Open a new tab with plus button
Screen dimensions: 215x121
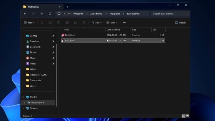click(x=67, y=7)
